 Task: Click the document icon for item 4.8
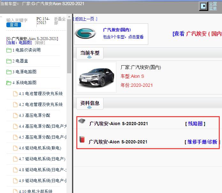point(15,170)
